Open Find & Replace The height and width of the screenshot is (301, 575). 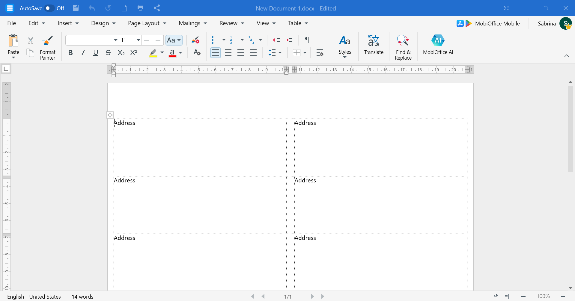coord(403,48)
